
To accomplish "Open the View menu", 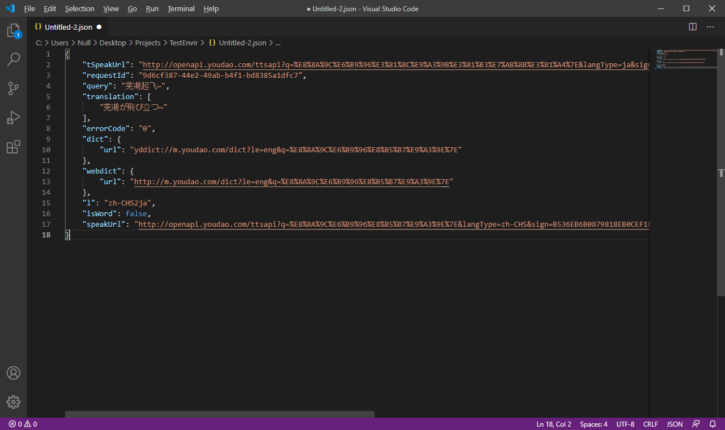I will (111, 8).
